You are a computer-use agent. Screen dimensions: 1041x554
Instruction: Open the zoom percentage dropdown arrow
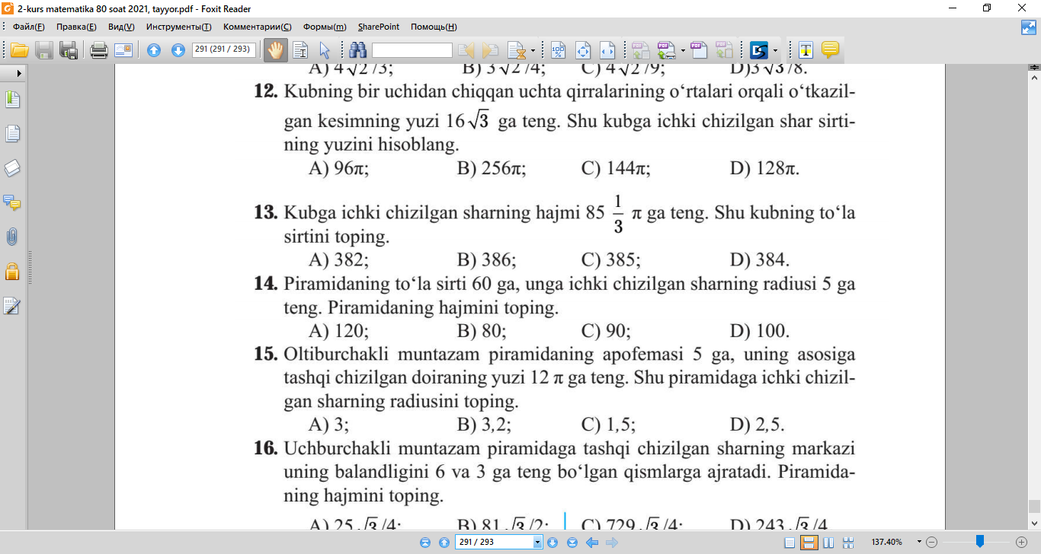pyautogui.click(x=919, y=543)
